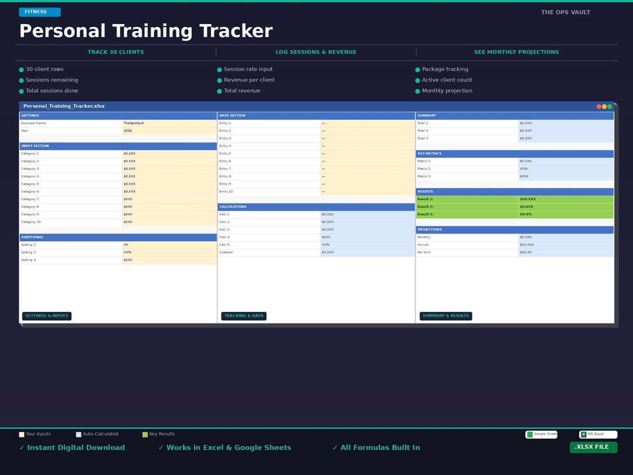Click the Personal_Training_Tracker.xlsx title bar

[x=316, y=106]
